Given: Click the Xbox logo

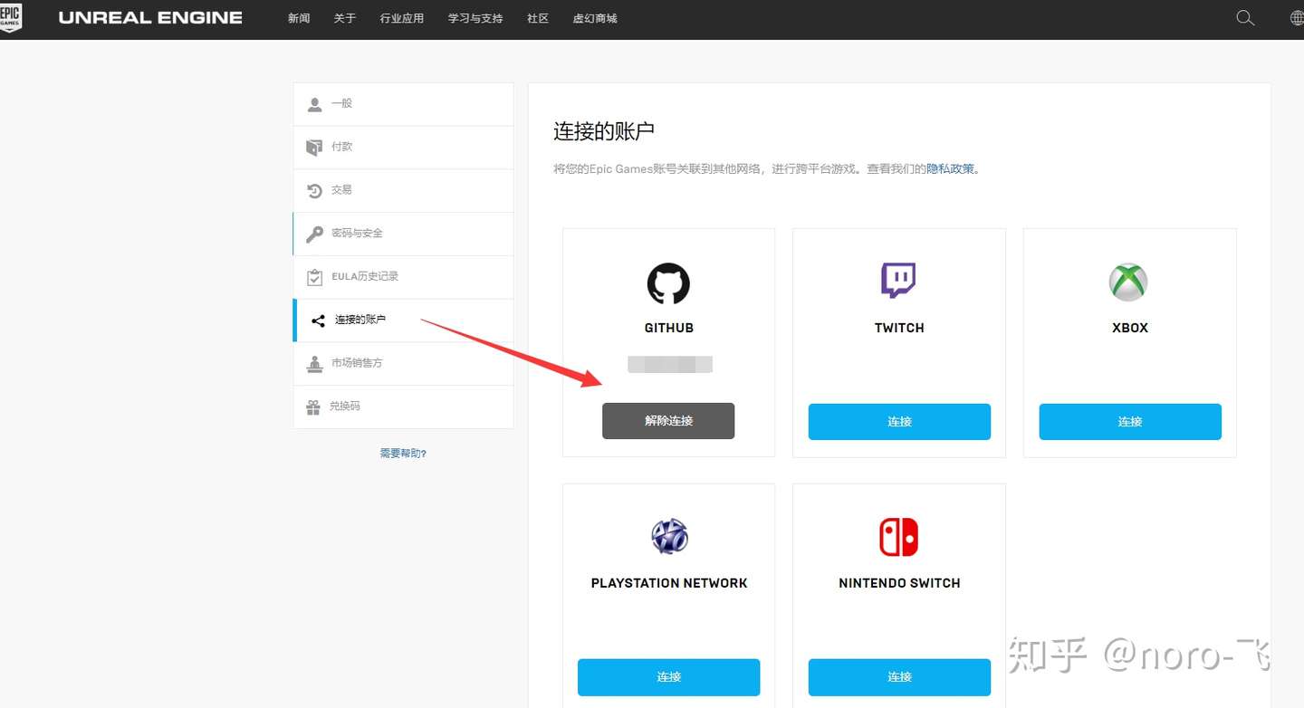Looking at the screenshot, I should tap(1128, 282).
